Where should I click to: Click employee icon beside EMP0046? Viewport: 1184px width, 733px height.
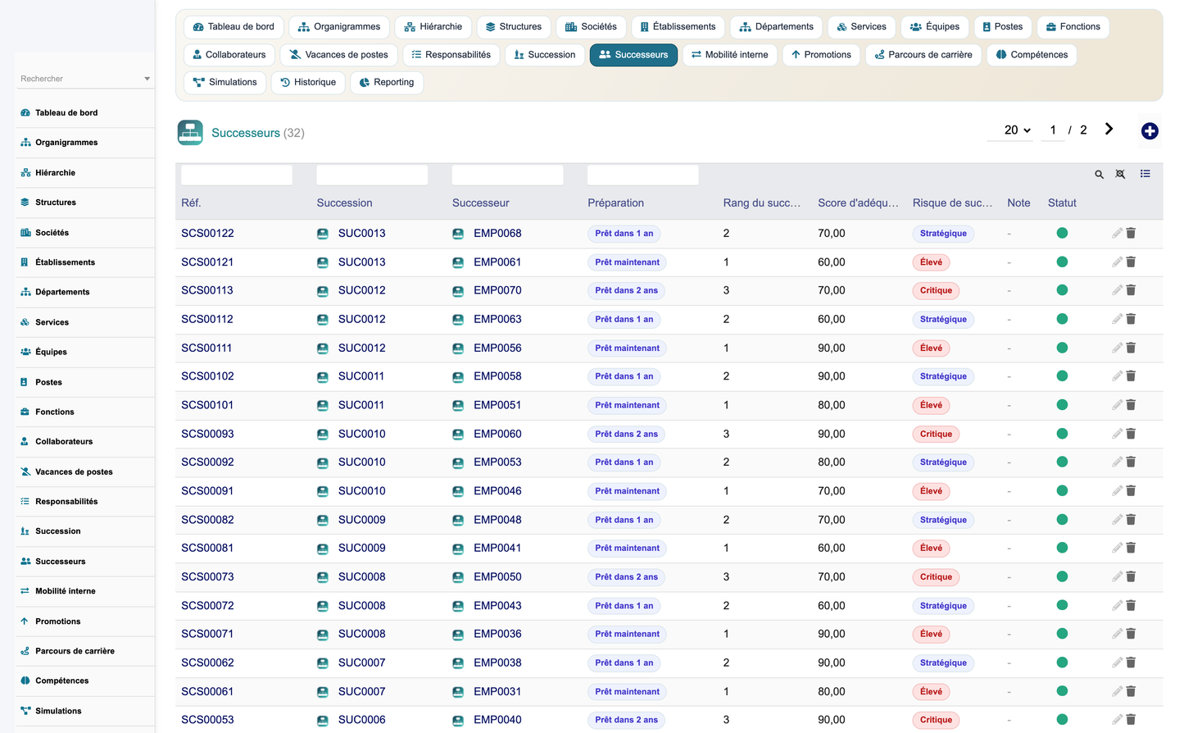click(458, 491)
